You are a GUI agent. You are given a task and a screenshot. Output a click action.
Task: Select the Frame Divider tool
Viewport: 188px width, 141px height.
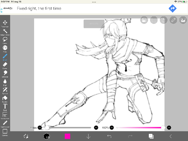5,116
